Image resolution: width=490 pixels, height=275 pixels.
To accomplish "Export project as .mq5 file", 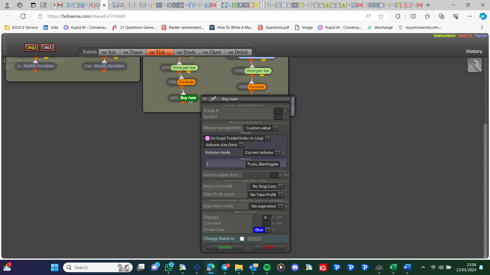I will (32, 47).
